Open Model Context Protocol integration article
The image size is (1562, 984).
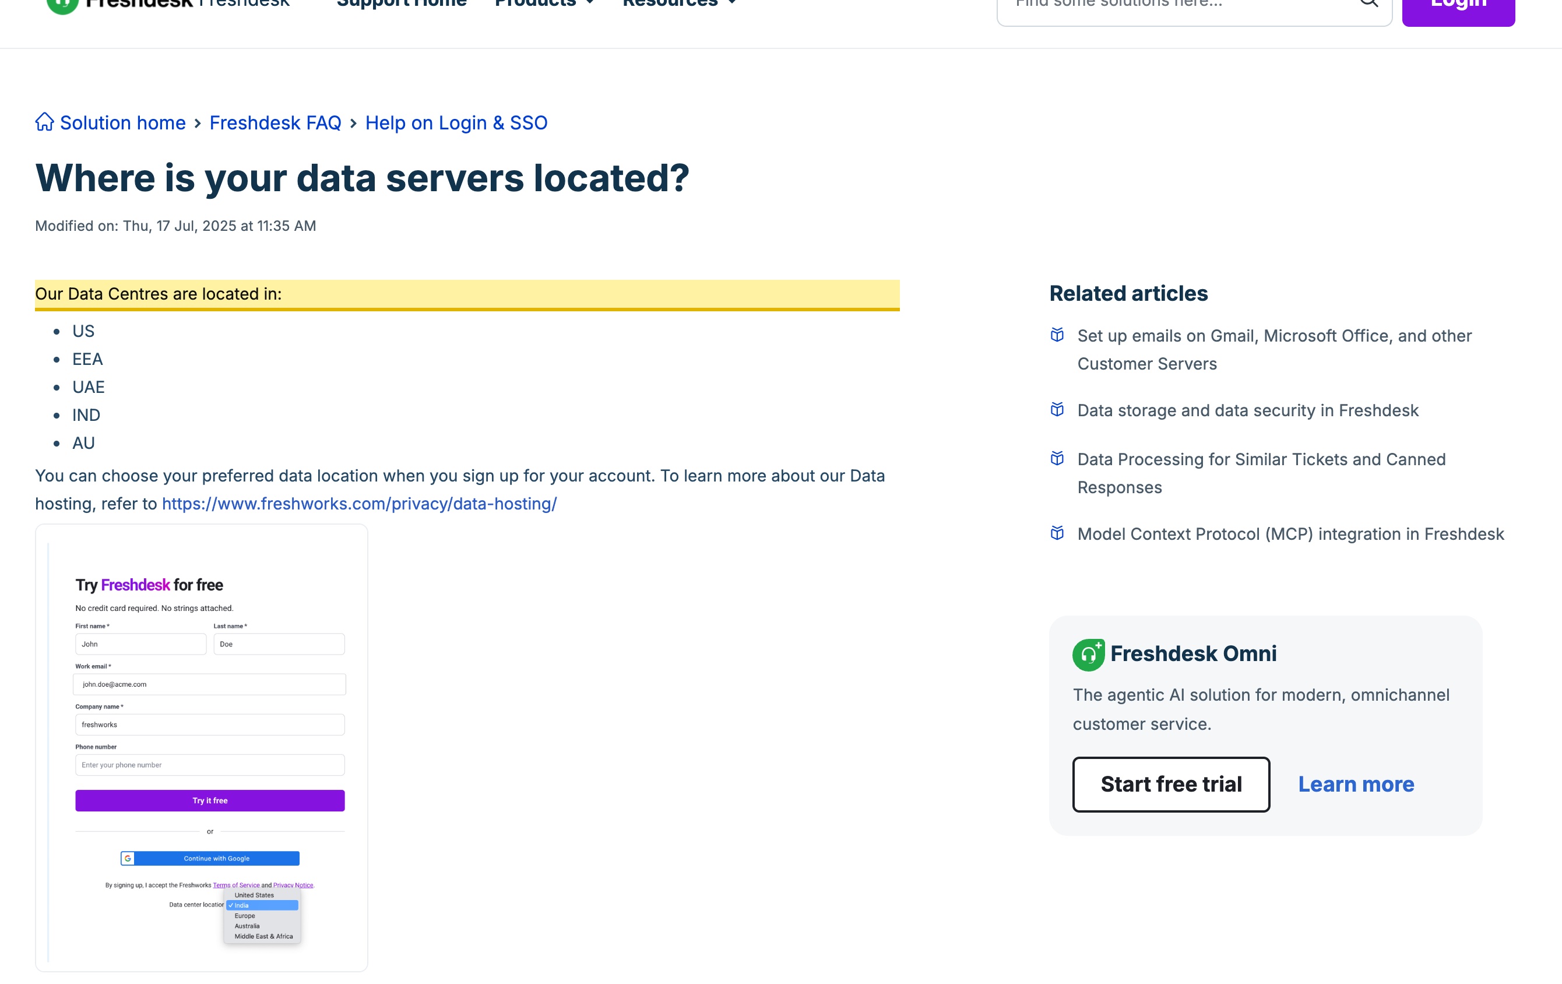pyautogui.click(x=1290, y=534)
